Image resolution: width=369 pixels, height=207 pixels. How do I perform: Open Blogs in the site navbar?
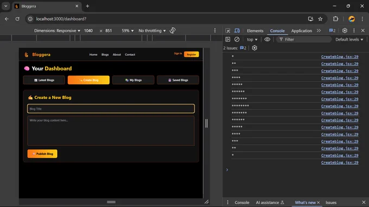coord(105,55)
